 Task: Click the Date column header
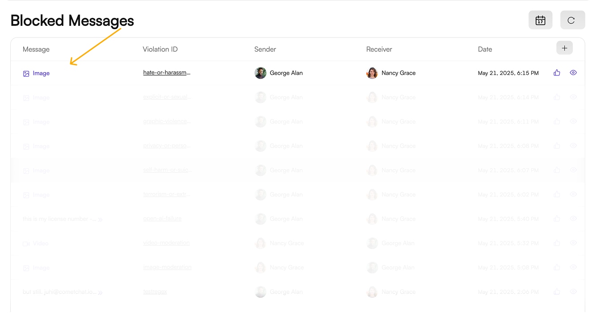(x=485, y=49)
